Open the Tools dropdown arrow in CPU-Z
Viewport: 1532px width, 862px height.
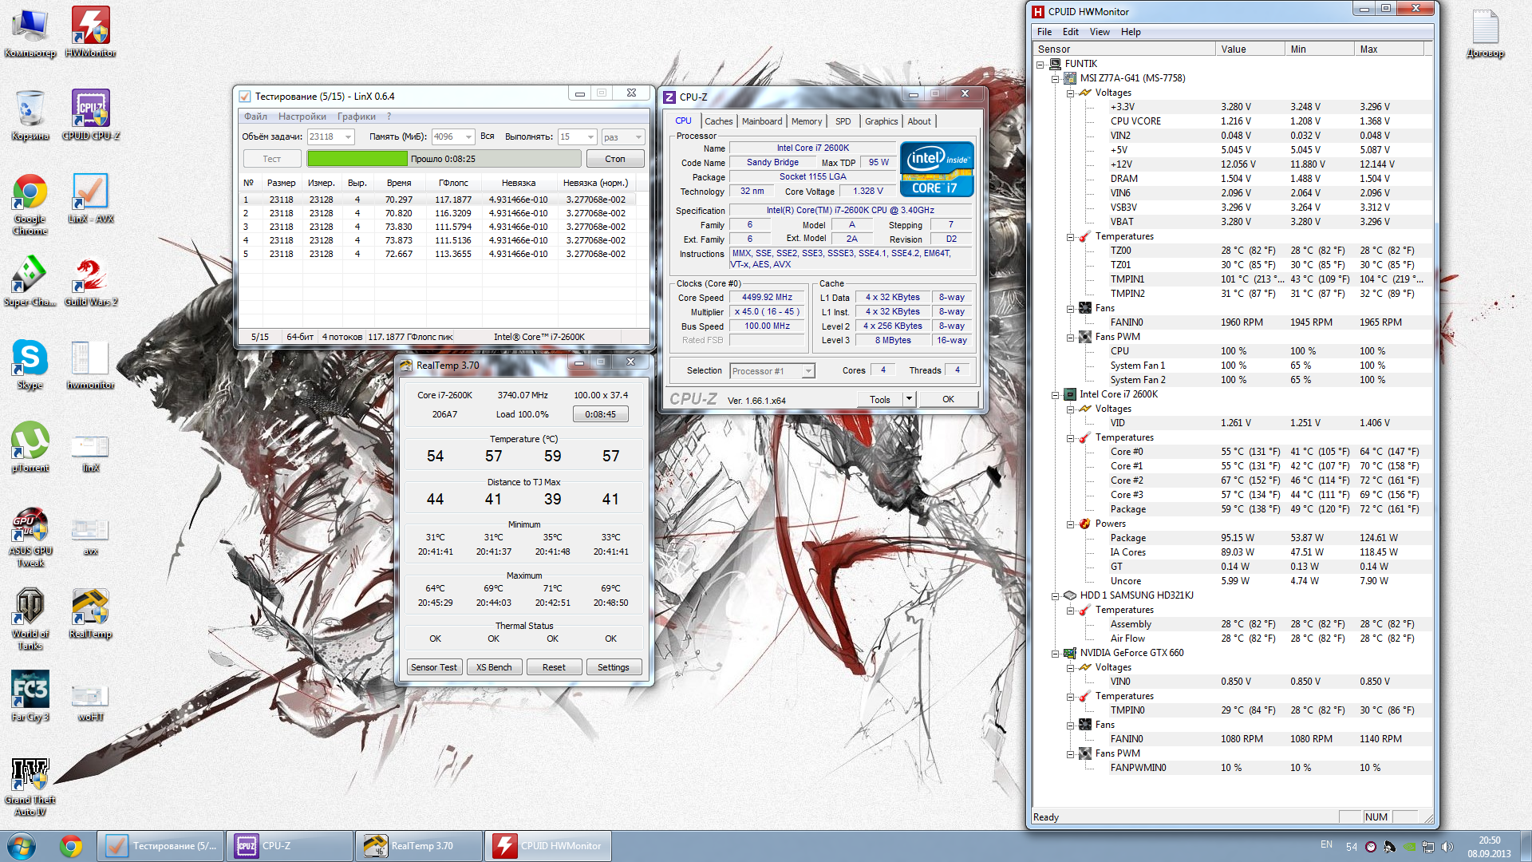[x=908, y=399]
